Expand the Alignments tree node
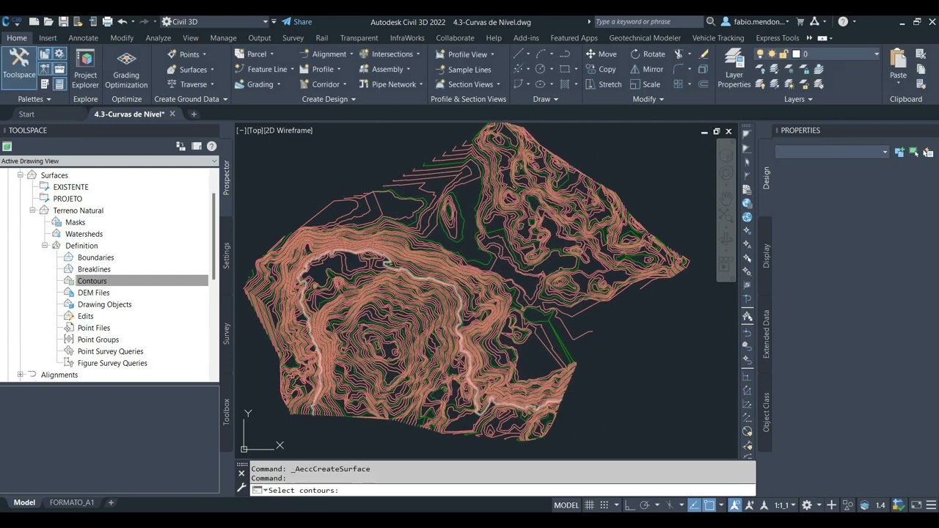Viewport: 939px width, 528px height. coord(21,375)
